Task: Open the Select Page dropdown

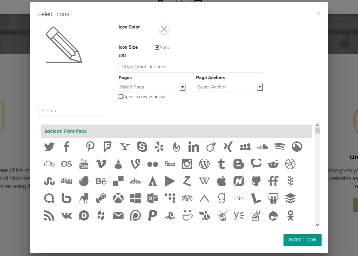Action: pos(152,87)
